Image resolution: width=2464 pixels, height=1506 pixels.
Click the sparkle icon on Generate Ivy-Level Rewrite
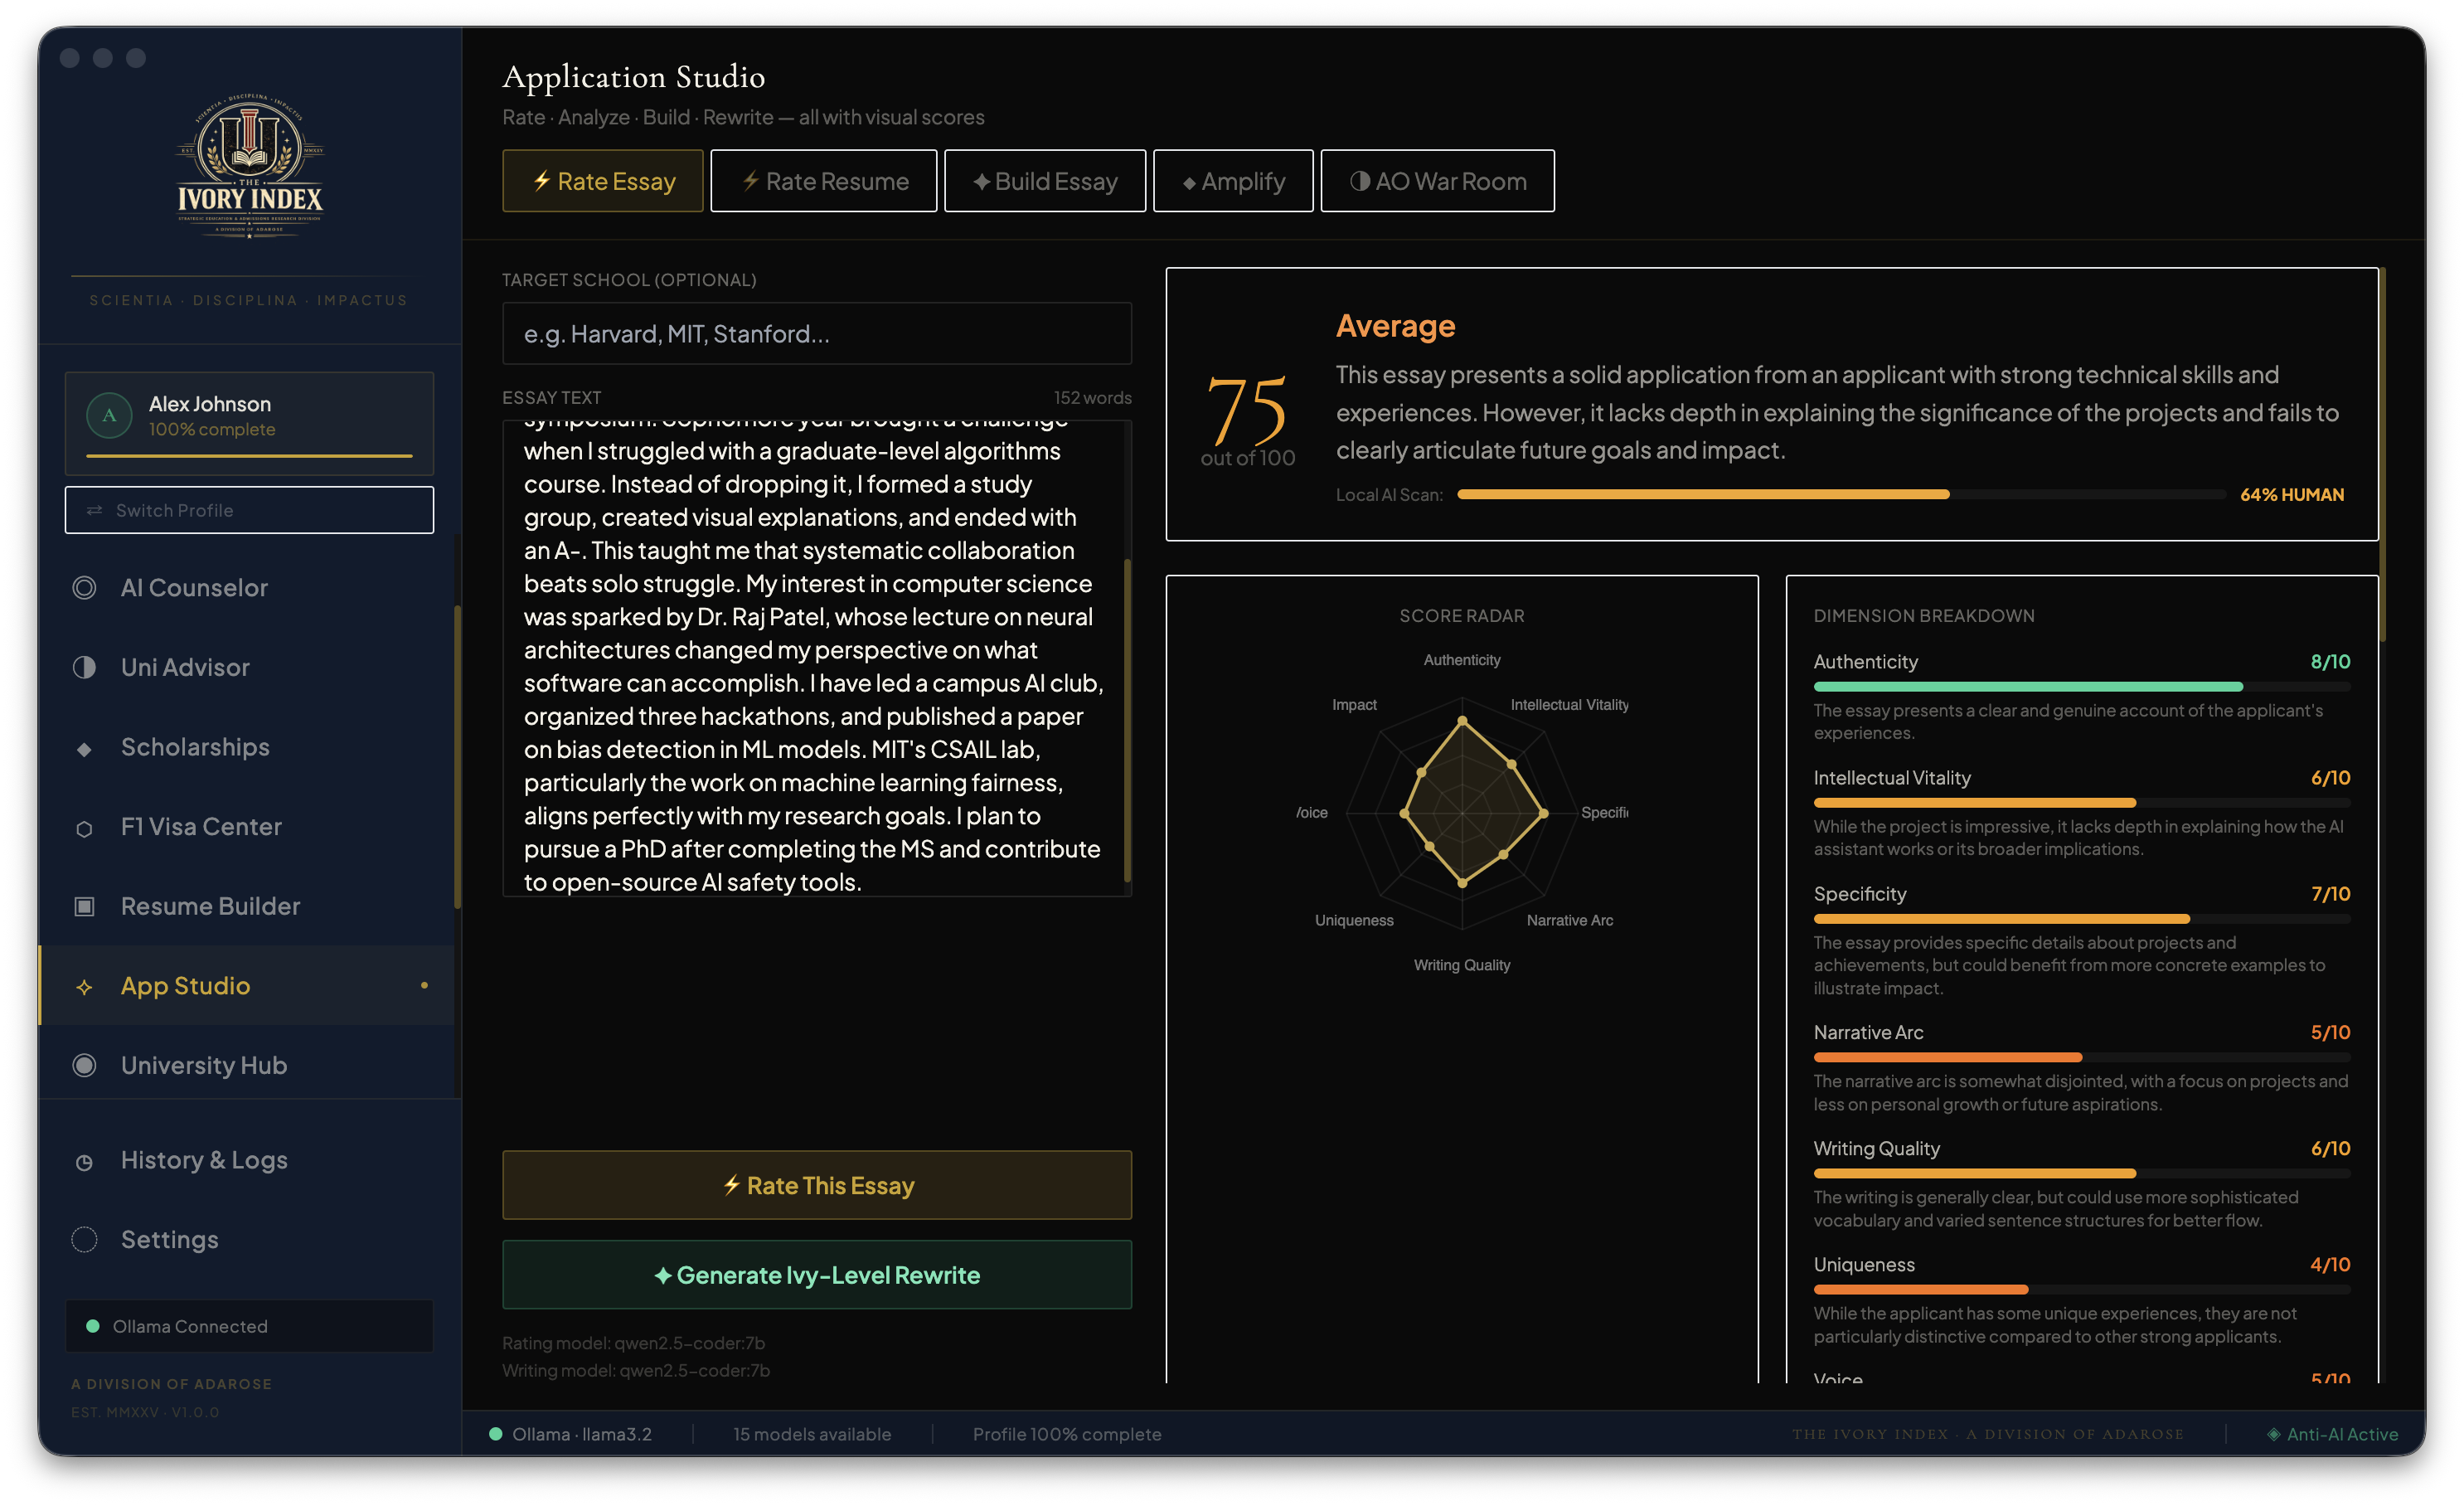coord(662,1275)
